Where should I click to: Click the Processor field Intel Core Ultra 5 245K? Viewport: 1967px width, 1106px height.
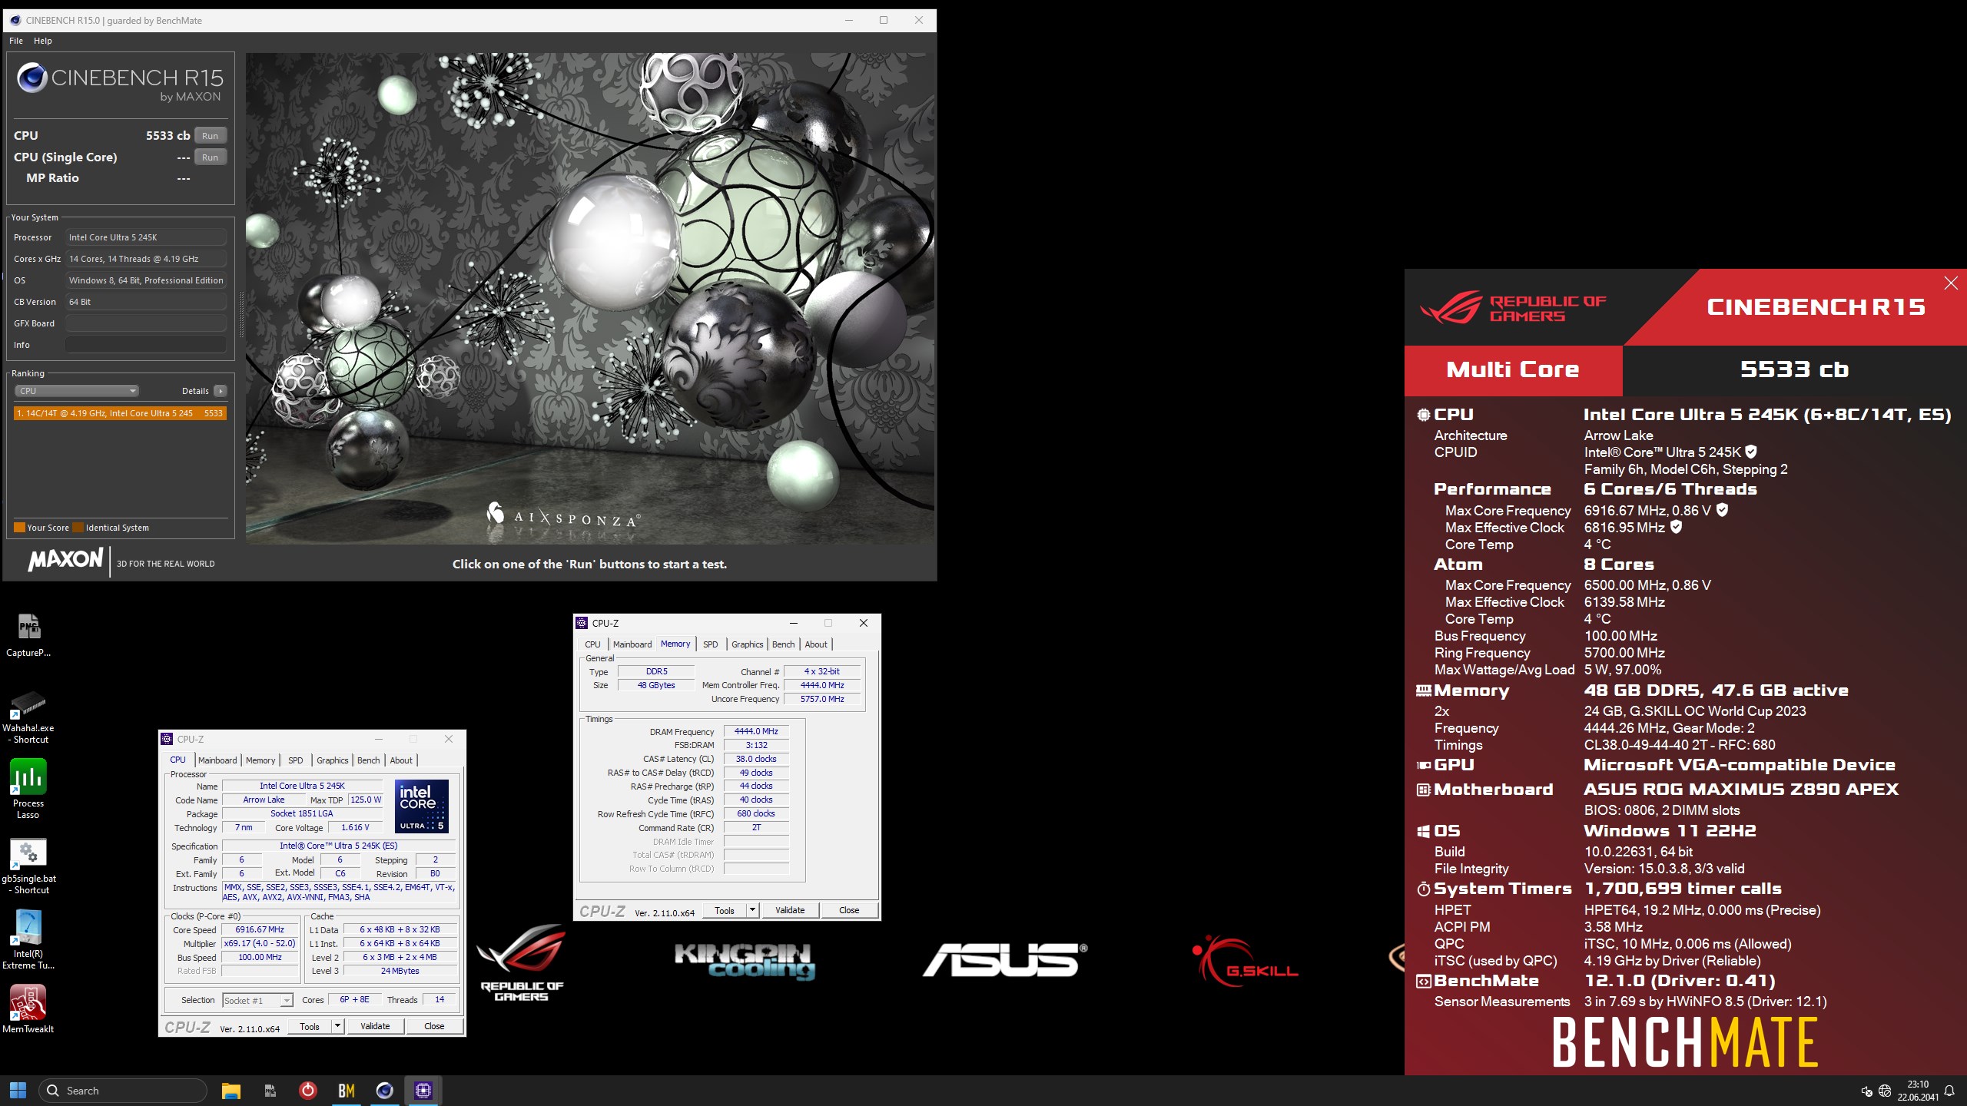(x=146, y=237)
